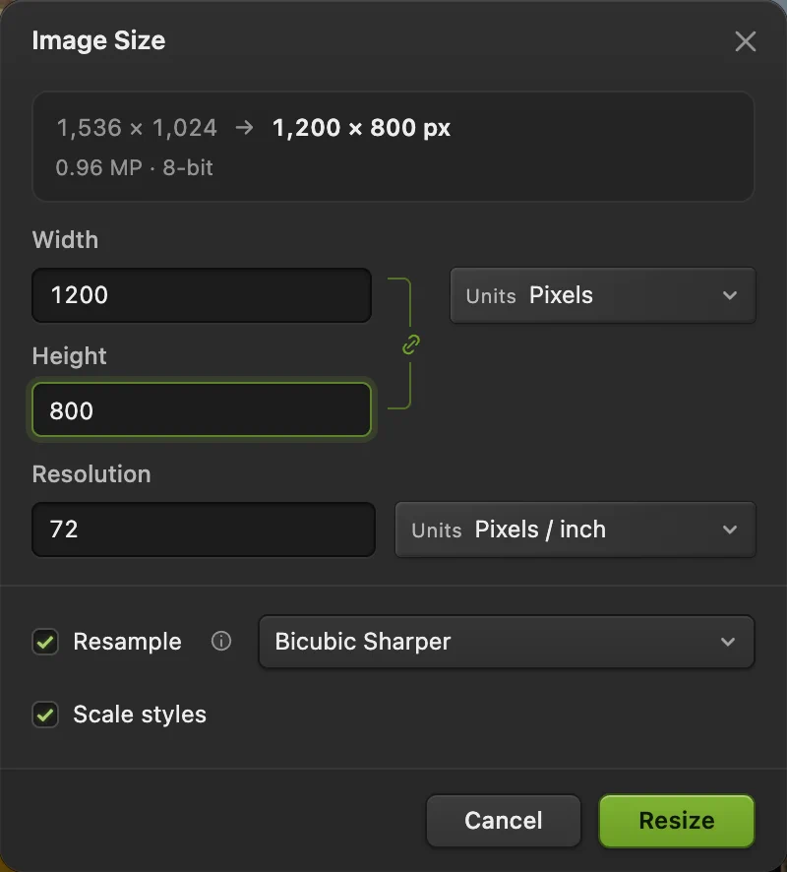Screen dimensions: 787x872
Task: Uncheck the Scale styles checkbox
Action: pyautogui.click(x=45, y=715)
